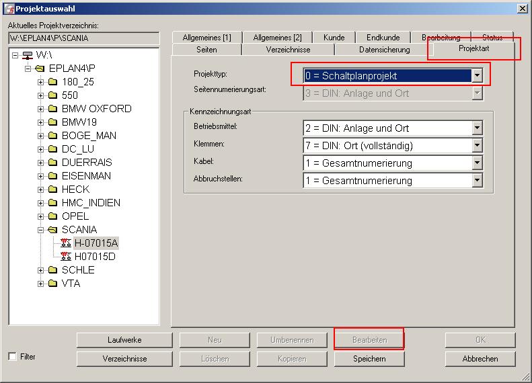Click the Verzeichnisse button at bottom
This screenshot has height=383, width=532.
[124, 359]
